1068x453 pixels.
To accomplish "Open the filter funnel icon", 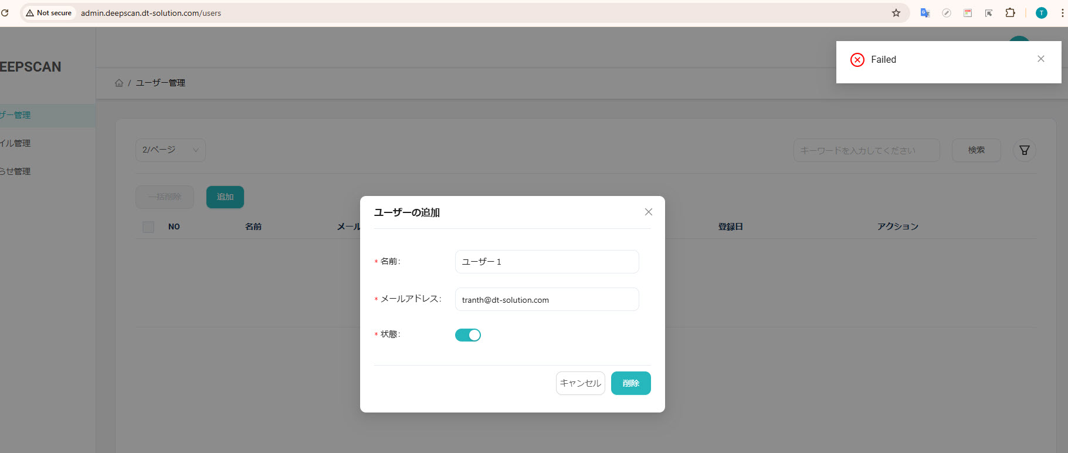I will pyautogui.click(x=1024, y=150).
